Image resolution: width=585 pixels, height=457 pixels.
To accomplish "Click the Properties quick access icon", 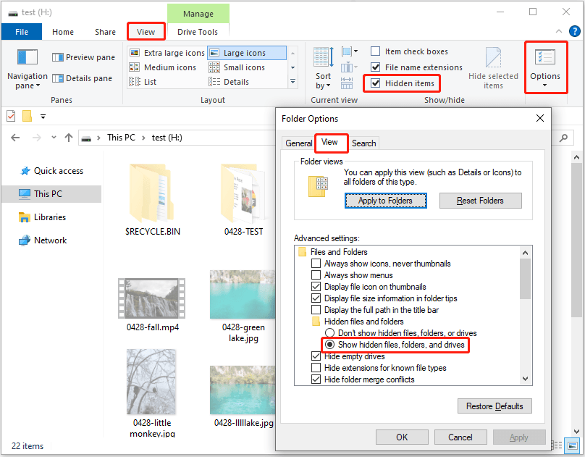I will point(11,117).
